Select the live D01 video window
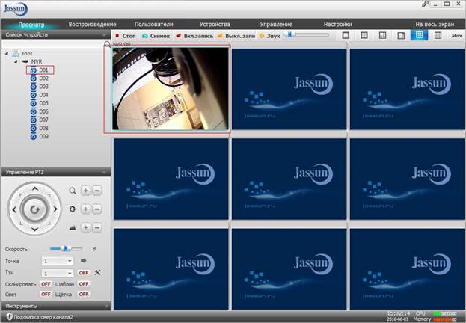Image resolution: width=466 pixels, height=323 pixels. (x=171, y=88)
